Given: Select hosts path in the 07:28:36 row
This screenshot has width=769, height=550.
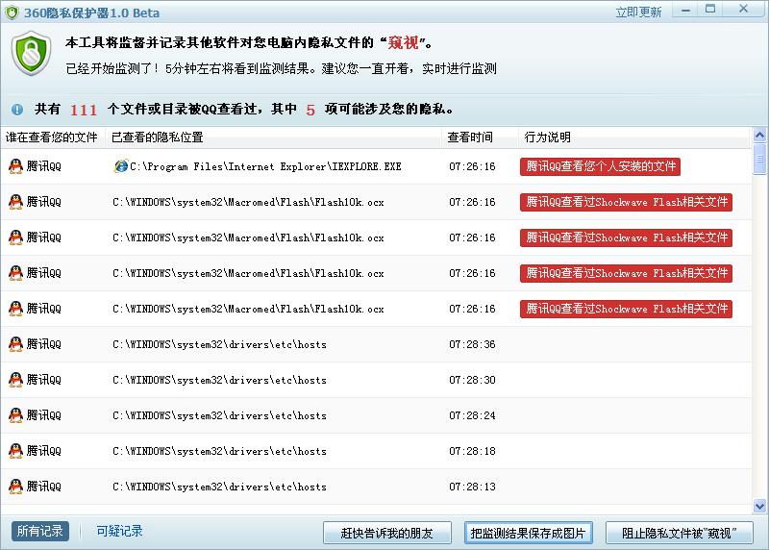Looking at the screenshot, I should click(219, 344).
